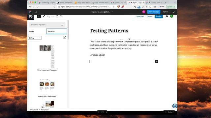The width and height of the screenshot is (211, 118).
Task: Switch to the Blocks tab
Action: pyautogui.click(x=31, y=31)
